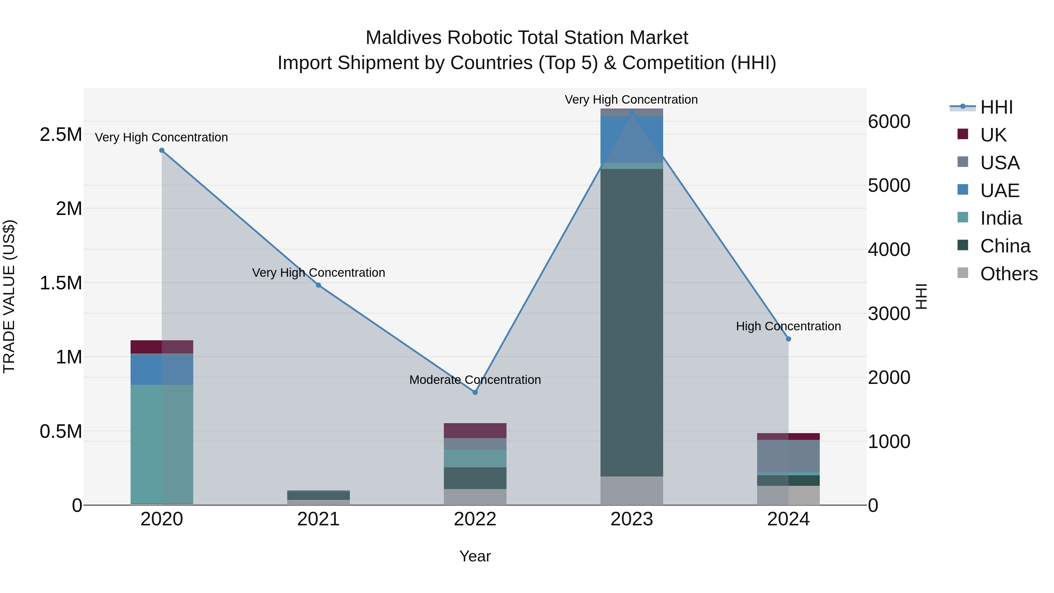1054x593 pixels.
Task: Click the 6000 HHI axis tick label
Action: (889, 122)
